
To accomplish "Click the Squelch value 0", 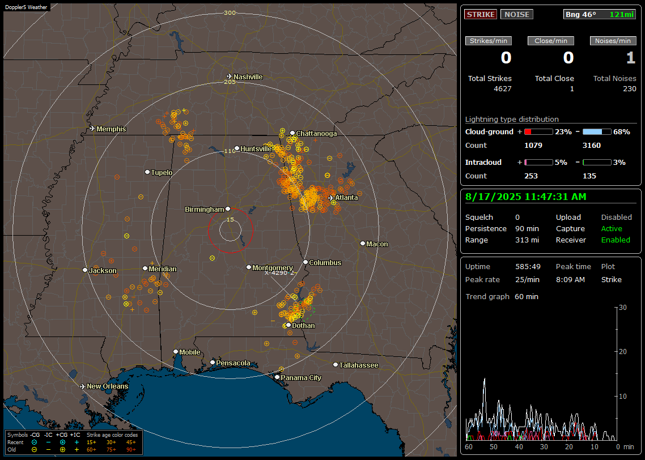I will pos(517,218).
